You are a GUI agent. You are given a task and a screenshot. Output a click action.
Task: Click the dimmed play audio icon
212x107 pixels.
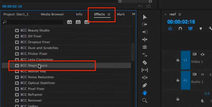click(141, 6)
